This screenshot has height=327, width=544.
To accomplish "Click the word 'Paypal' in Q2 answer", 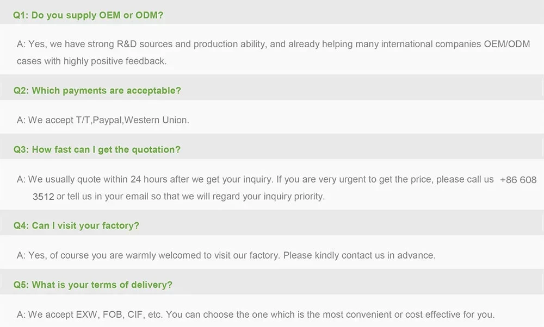I will tap(108, 120).
